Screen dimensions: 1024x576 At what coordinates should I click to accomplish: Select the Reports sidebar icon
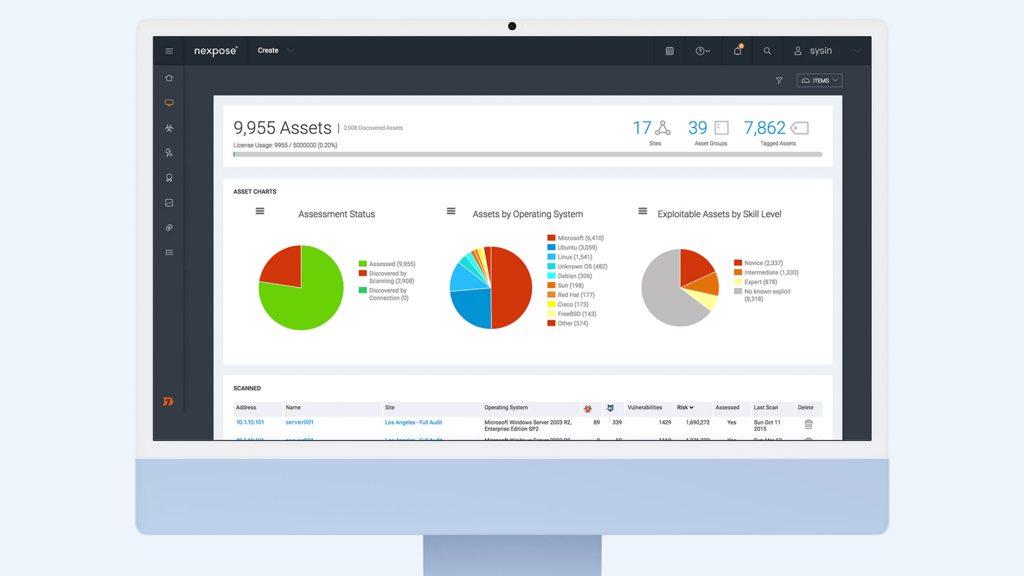click(x=169, y=202)
